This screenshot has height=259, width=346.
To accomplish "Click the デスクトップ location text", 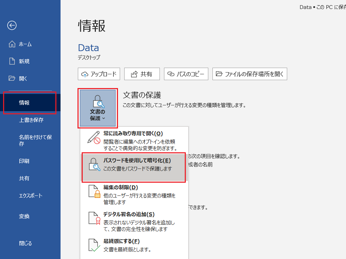I will (x=89, y=57).
